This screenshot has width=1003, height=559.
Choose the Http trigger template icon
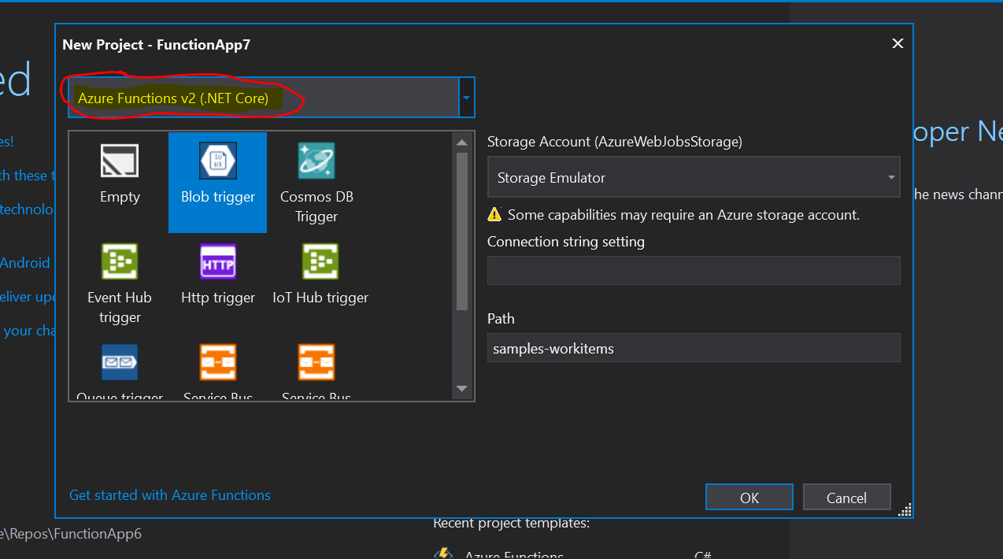point(218,261)
